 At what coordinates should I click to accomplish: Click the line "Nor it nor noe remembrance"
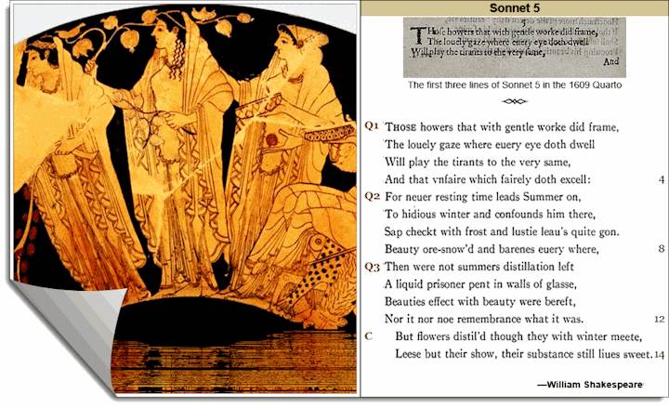click(484, 319)
